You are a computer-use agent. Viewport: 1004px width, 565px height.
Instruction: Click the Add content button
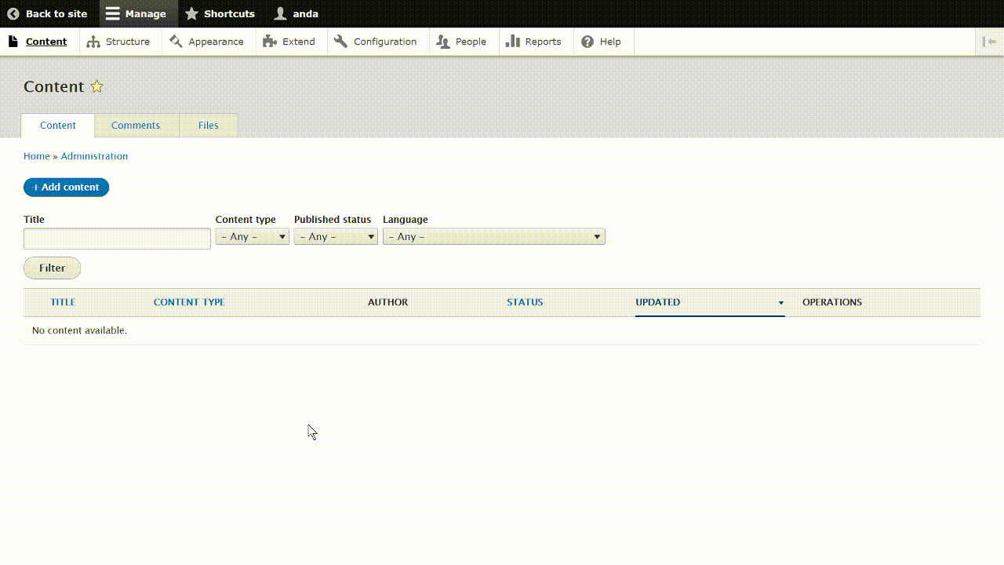click(66, 187)
